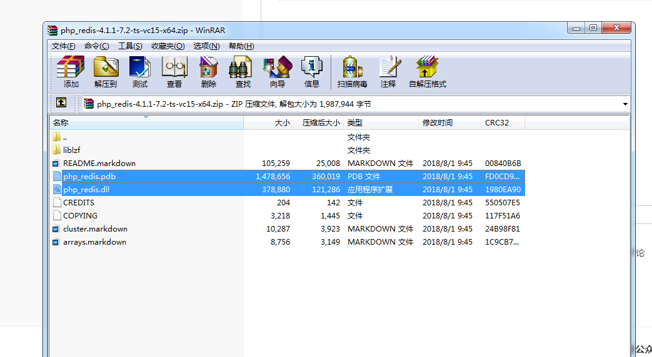Screen dimensions: 652x357
Task: Click size value 105,259 in README row
Action: pos(276,163)
